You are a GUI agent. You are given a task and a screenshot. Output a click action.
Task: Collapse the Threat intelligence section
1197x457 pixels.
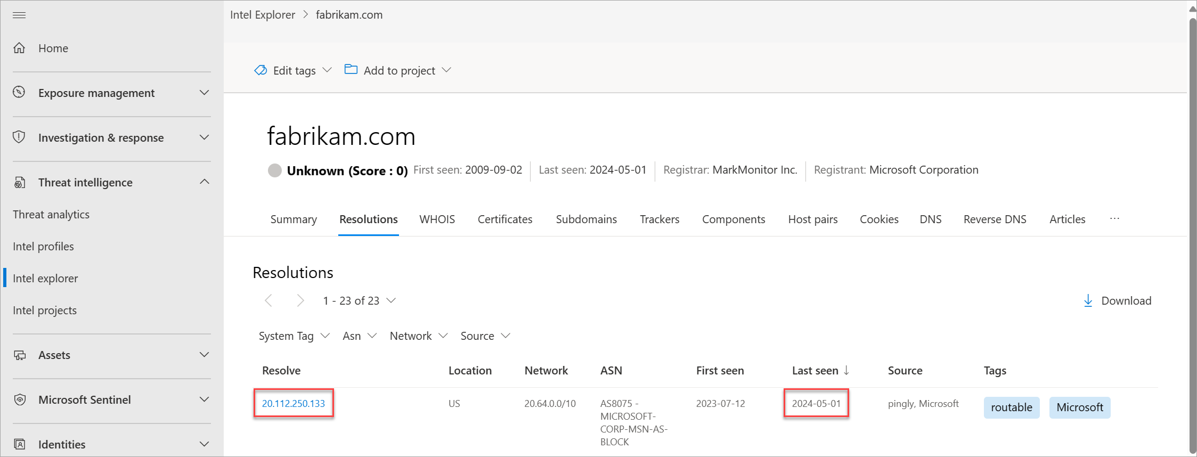point(204,182)
